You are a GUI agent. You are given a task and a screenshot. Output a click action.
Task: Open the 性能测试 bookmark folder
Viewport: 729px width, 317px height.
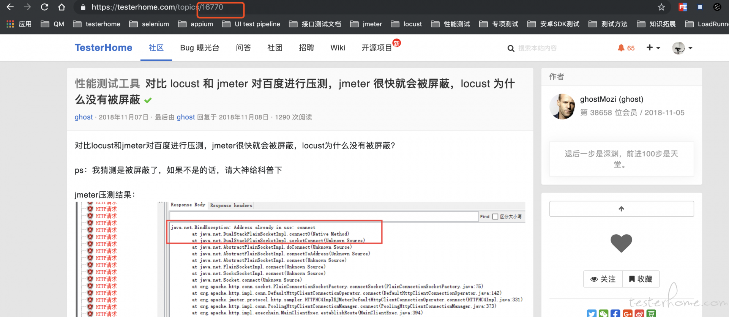point(450,24)
